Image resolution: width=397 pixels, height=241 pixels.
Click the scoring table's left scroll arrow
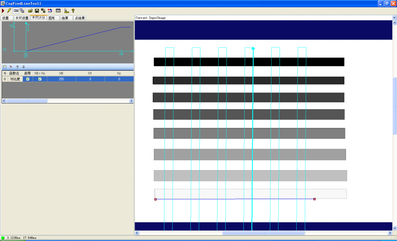coord(4,101)
